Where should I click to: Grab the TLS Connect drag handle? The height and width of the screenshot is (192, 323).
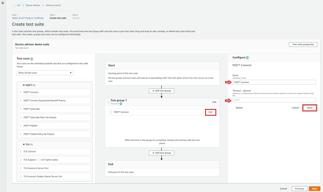[21, 152]
